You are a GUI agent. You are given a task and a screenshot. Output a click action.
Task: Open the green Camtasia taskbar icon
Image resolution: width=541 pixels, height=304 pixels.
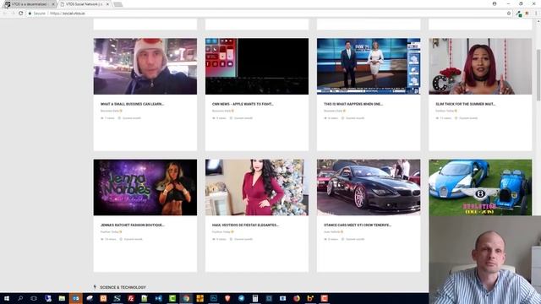coord(172,298)
